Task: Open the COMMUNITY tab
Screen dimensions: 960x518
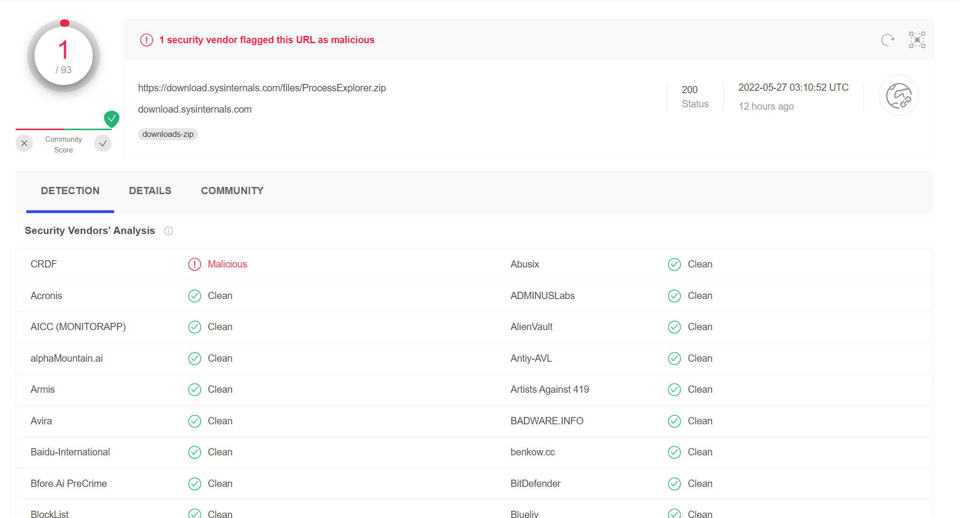Action: [232, 191]
